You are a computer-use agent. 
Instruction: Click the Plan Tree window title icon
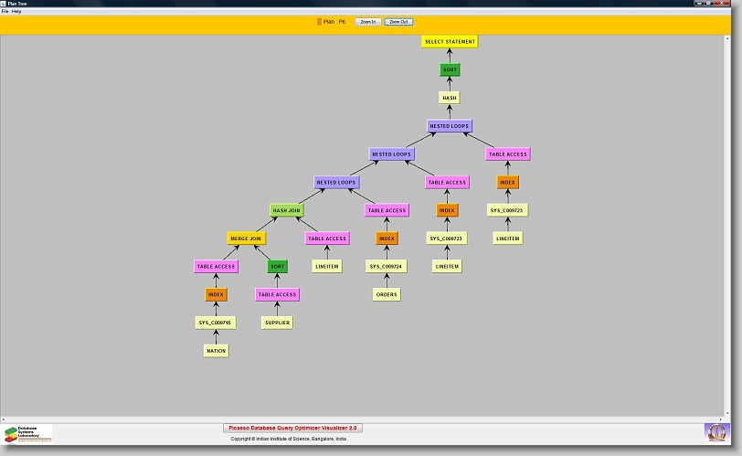coord(4,4)
